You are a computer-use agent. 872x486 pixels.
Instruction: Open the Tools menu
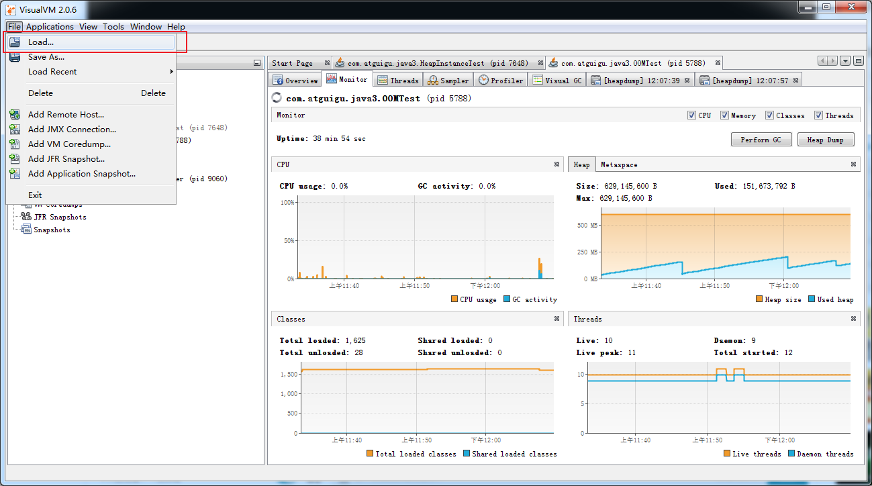(113, 27)
